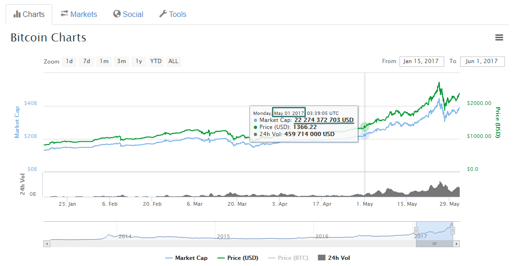Expand the Tools menu

(x=173, y=14)
